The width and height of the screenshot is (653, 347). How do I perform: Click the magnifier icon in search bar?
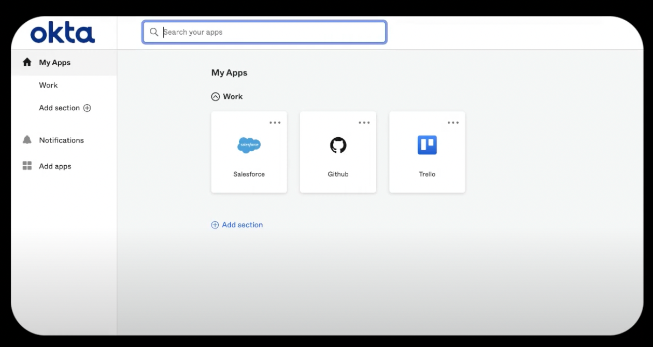154,32
